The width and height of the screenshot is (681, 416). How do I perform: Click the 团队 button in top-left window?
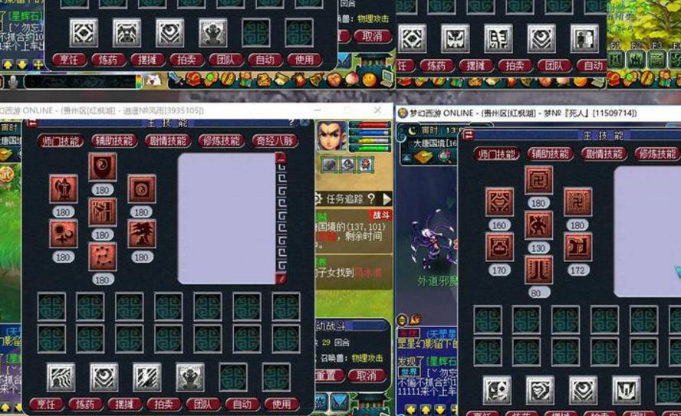[225, 60]
